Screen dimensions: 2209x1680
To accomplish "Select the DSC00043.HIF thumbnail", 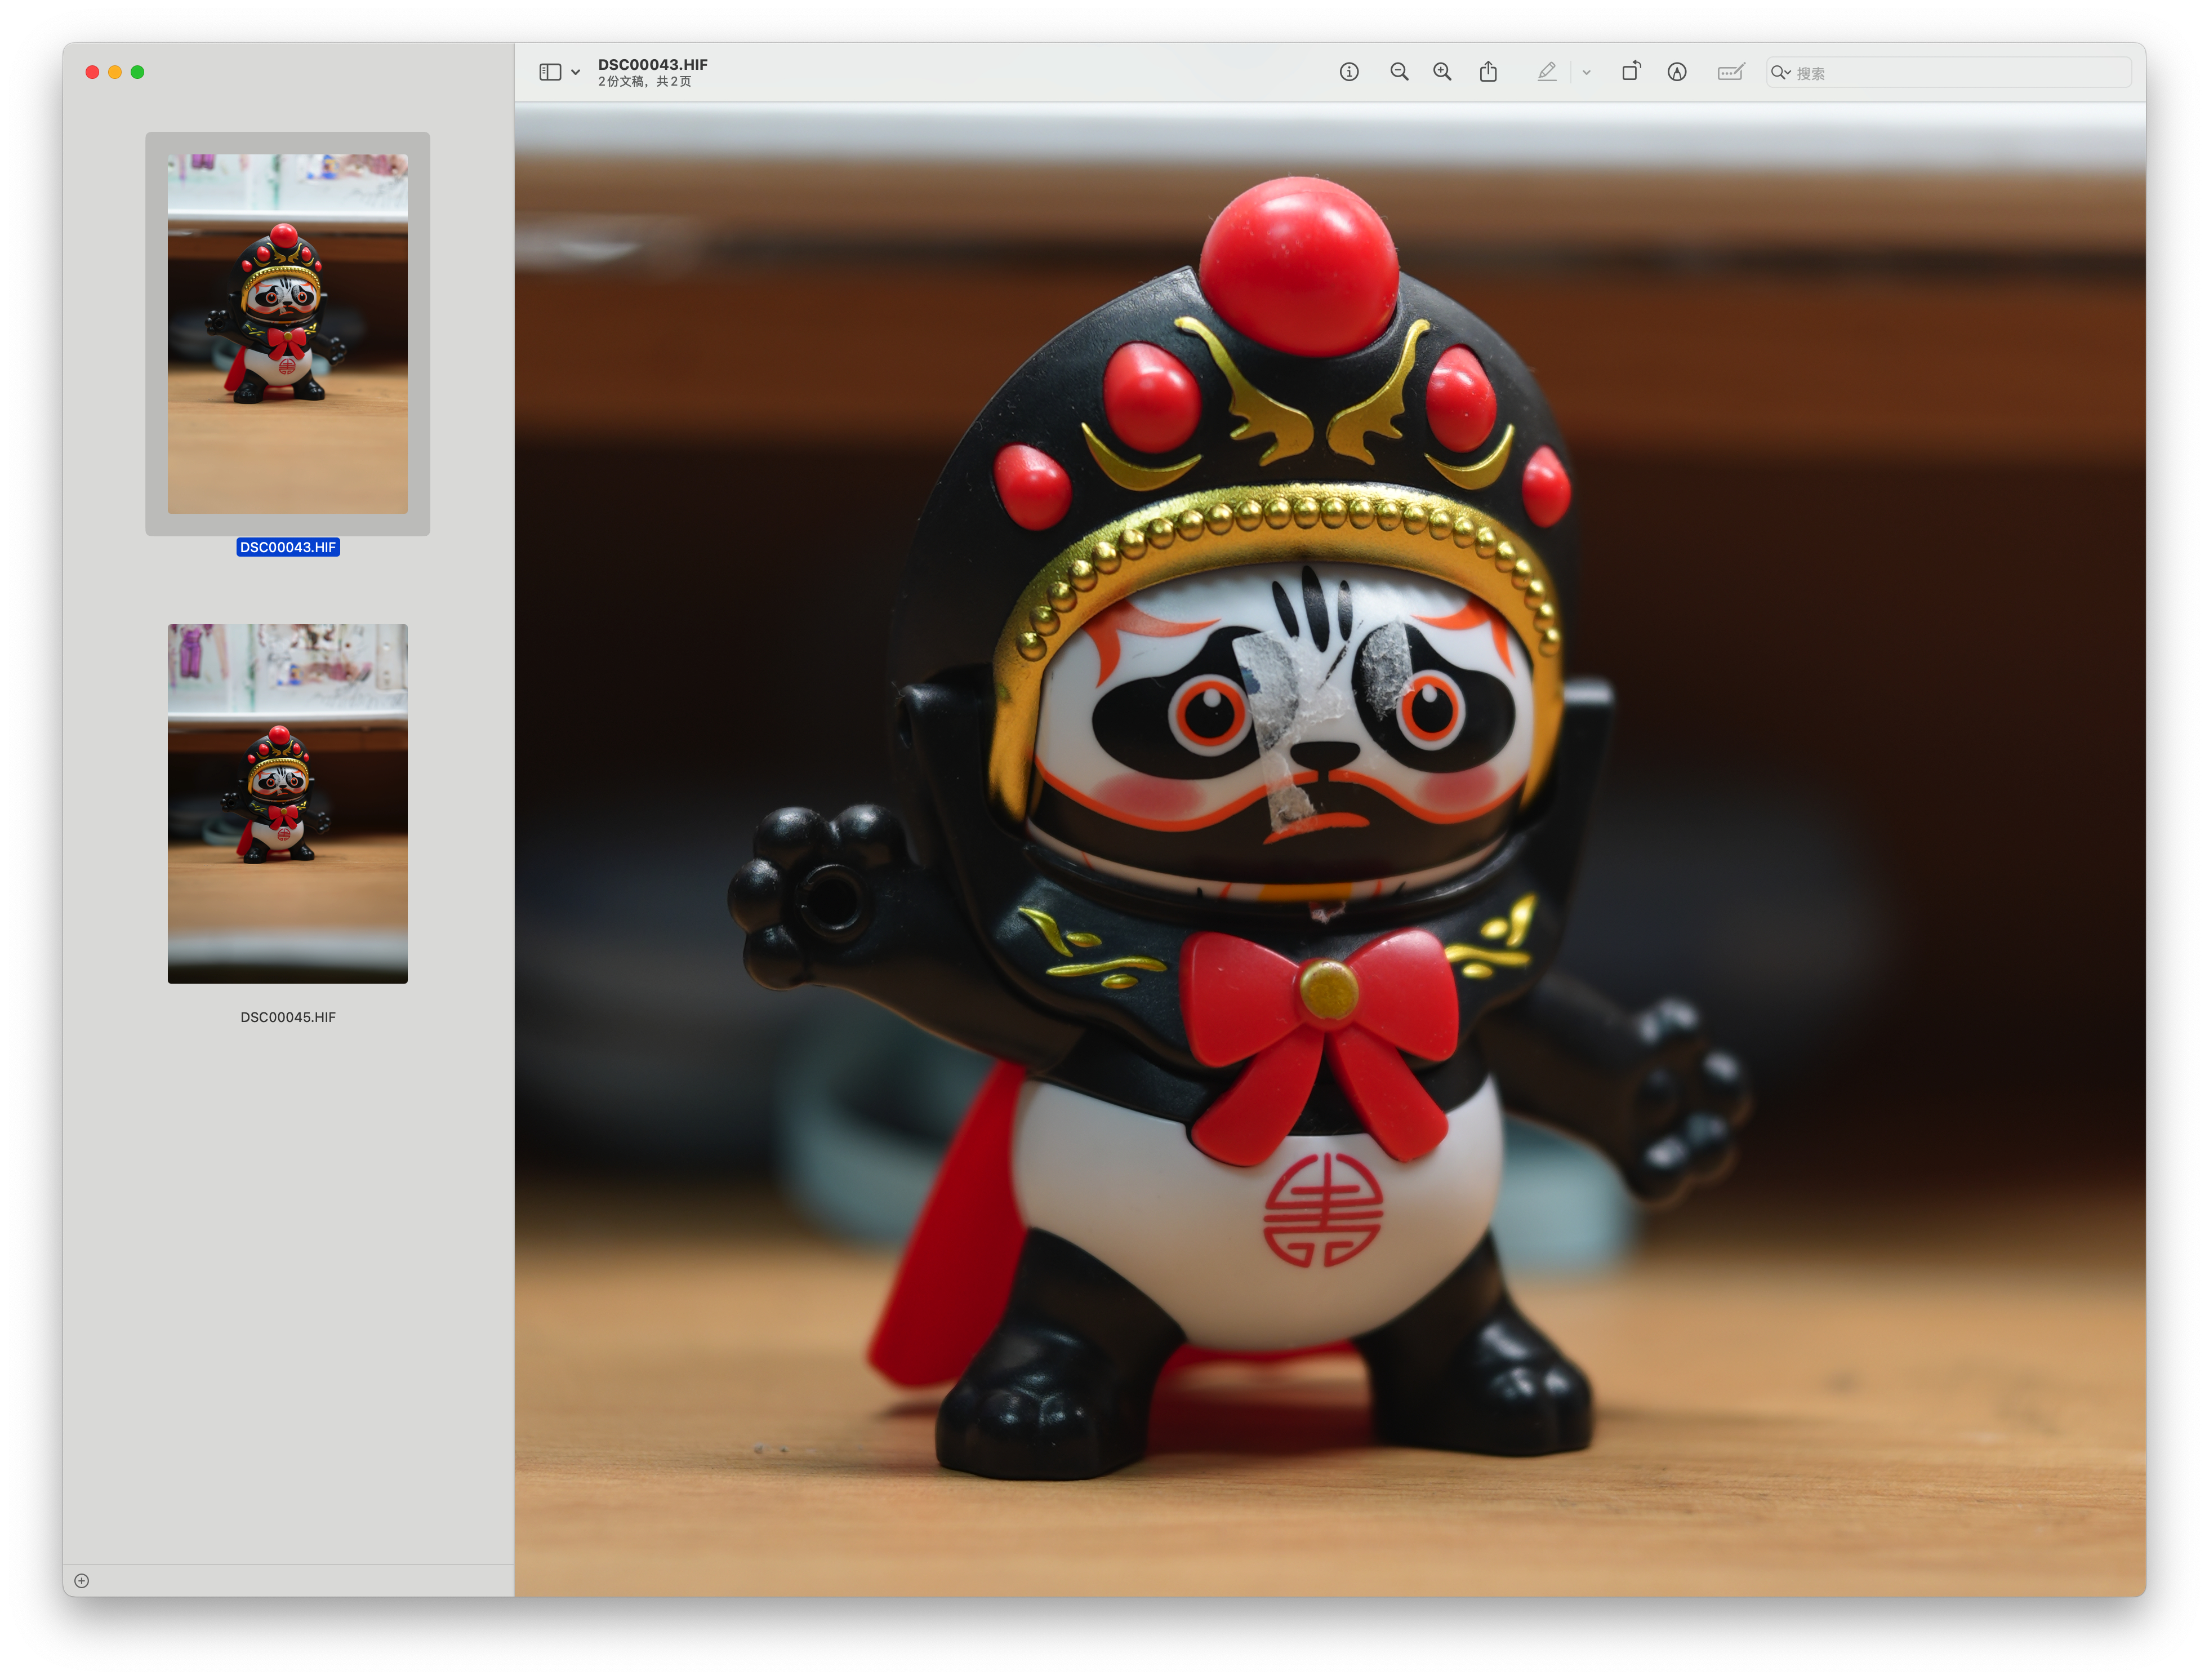I will [x=287, y=333].
